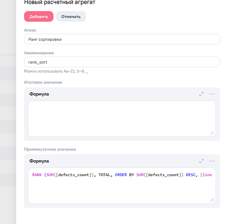230x224 pixels.
Task: Focus the Алиас field with Ранг сортировки
Action: (122, 39)
